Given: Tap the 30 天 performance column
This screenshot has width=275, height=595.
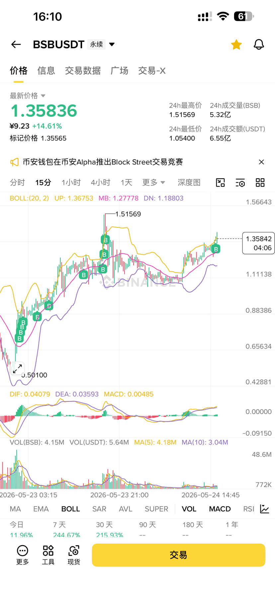Looking at the screenshot, I should coord(110,530).
